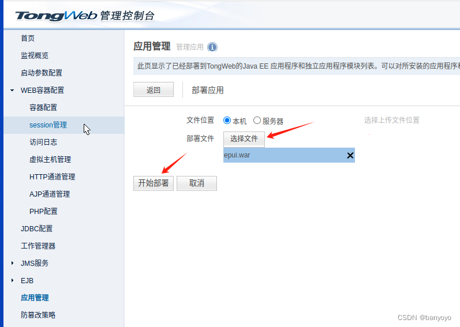Open session管理 submenu item

(48, 125)
